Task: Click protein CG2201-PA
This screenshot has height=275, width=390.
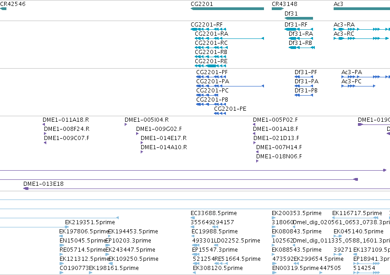Action: [230, 86]
